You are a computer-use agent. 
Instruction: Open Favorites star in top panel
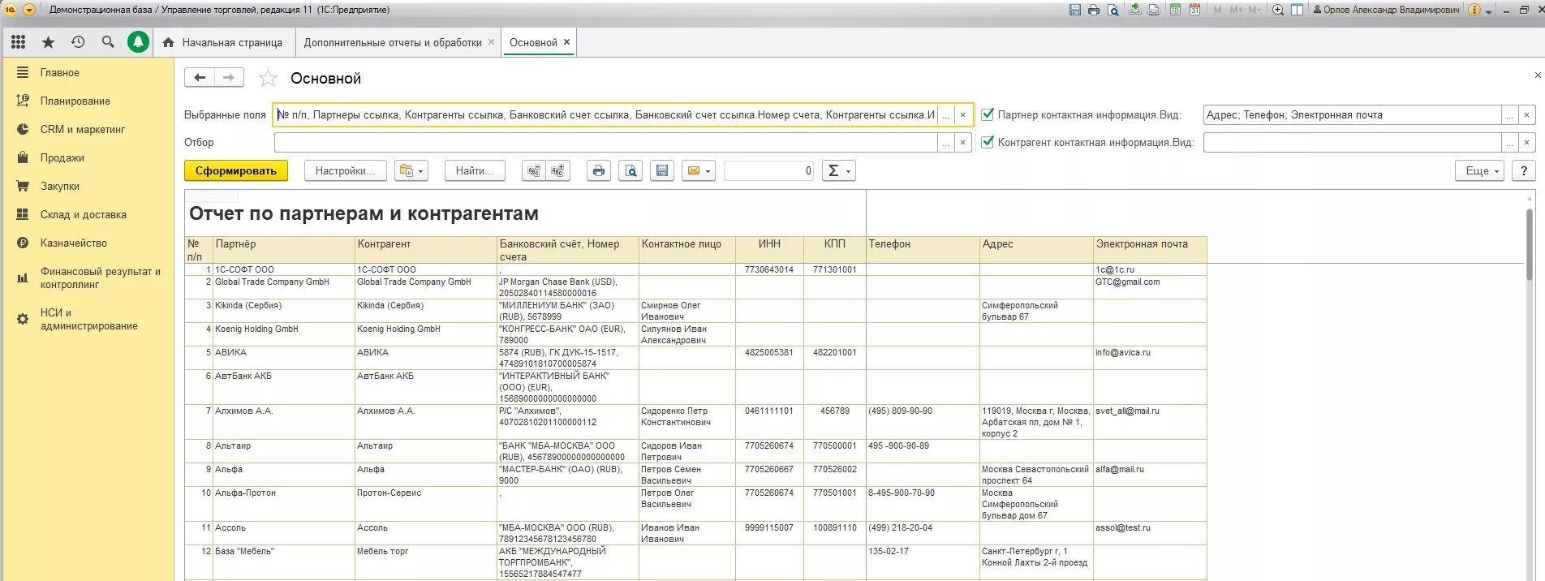coord(48,42)
